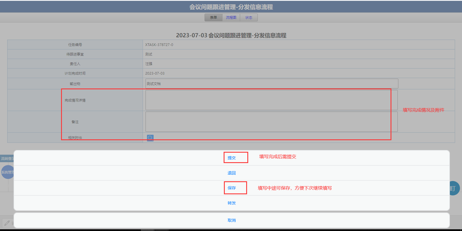Dismiss the action sheet with 取消
This screenshot has width=462, height=231.
pos(232,220)
